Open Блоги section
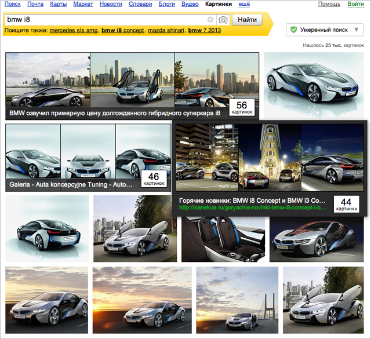 point(166,4)
